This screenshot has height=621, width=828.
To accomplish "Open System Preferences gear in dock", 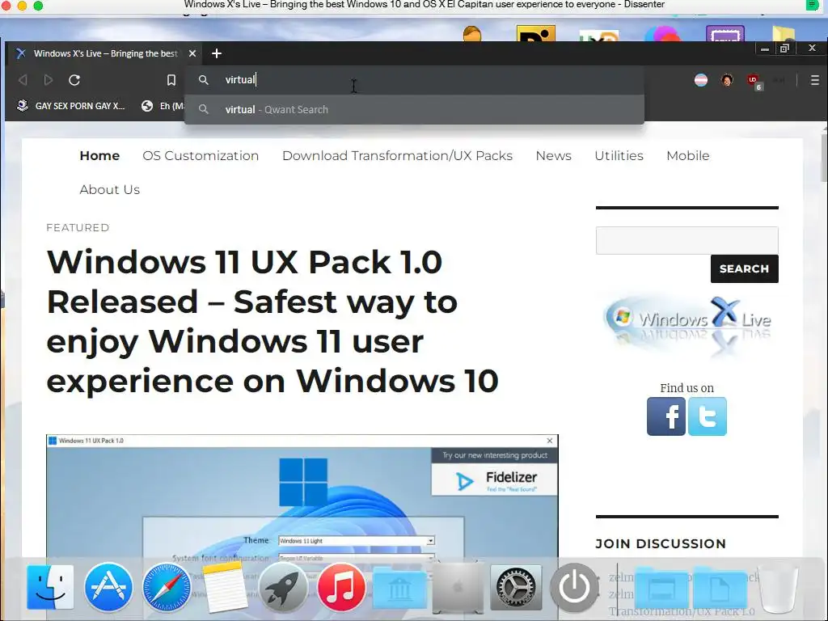I will [516, 587].
